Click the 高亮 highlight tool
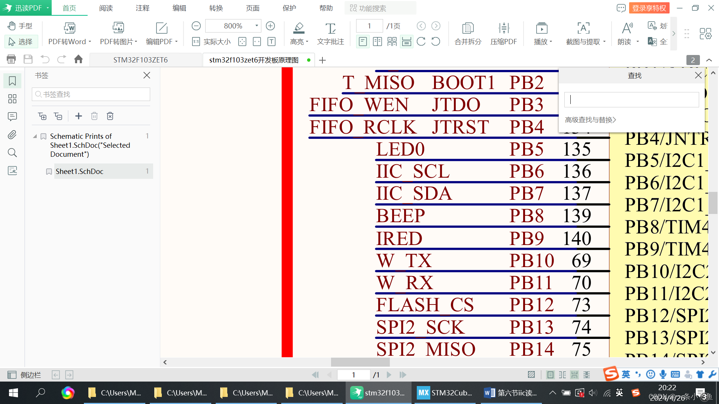719x404 pixels. [298, 33]
